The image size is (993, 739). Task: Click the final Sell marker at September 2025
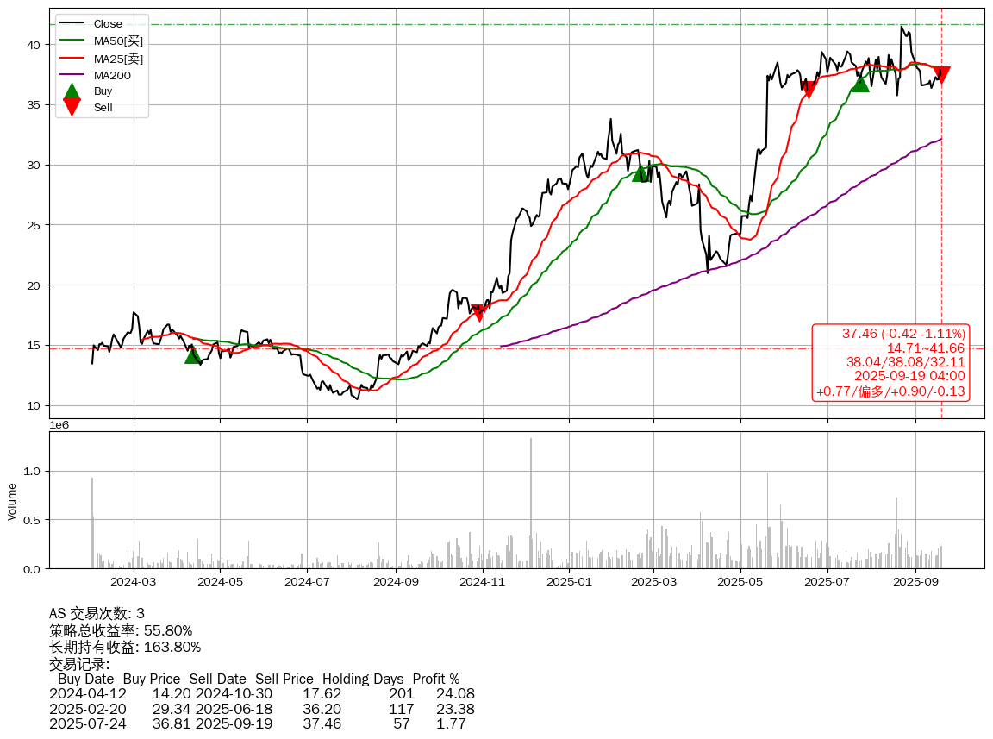(941, 75)
